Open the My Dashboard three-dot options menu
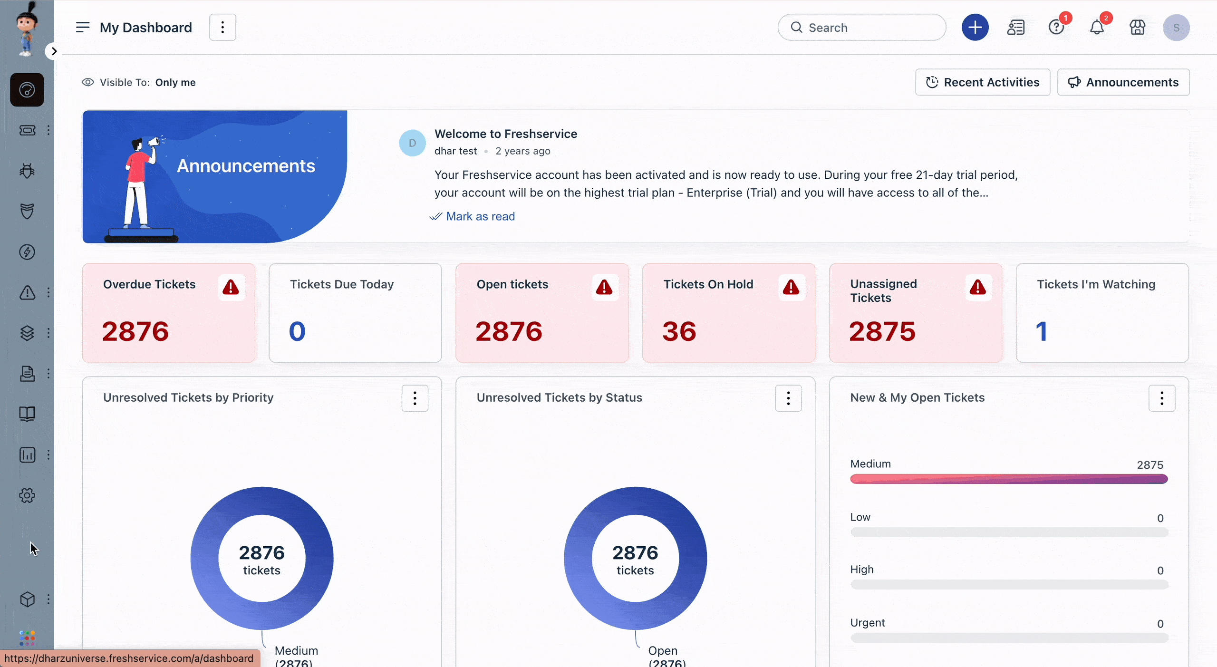 coord(222,28)
